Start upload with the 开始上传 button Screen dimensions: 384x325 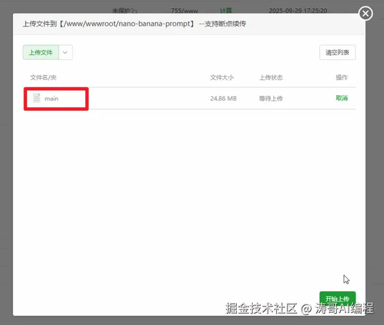coord(337,299)
